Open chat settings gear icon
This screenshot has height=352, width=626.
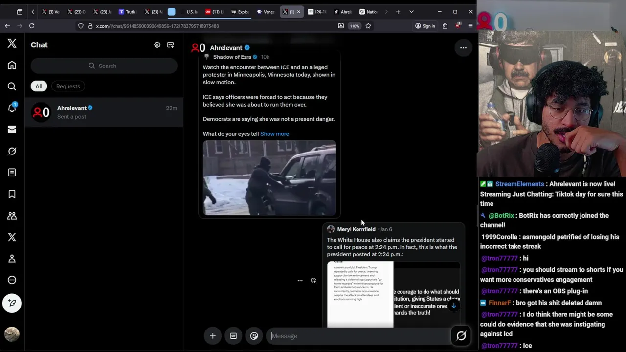pyautogui.click(x=157, y=44)
